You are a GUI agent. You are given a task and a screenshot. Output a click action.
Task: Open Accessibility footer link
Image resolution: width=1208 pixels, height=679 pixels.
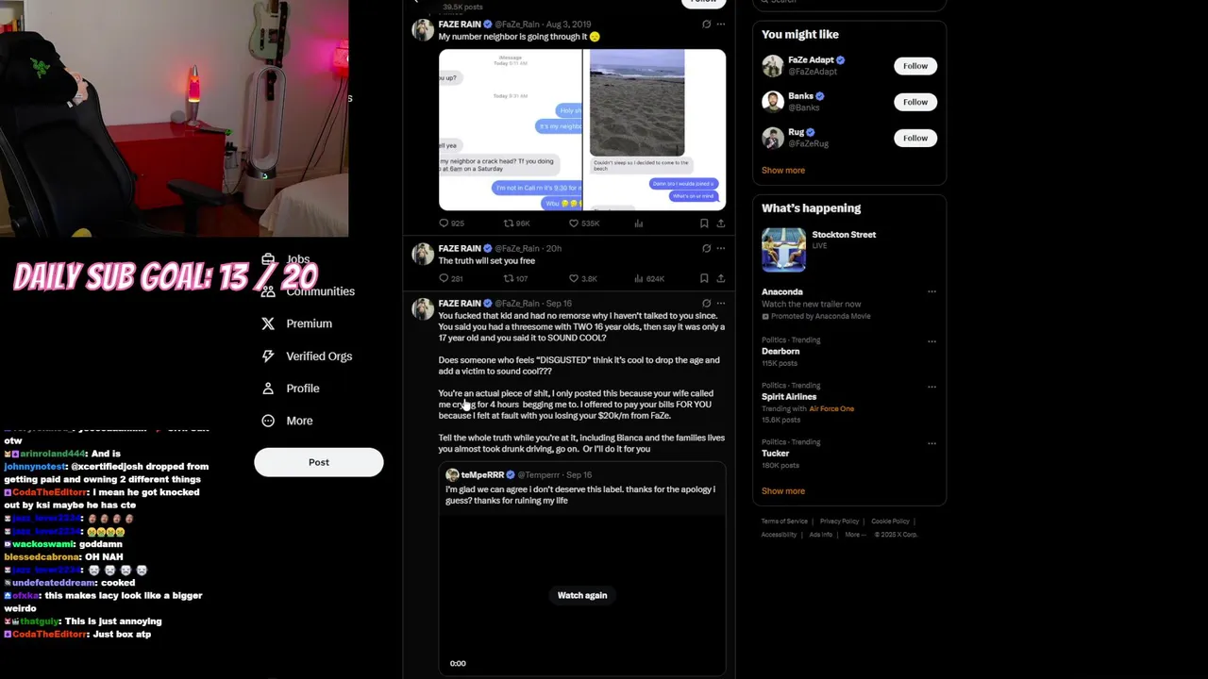tap(780, 535)
